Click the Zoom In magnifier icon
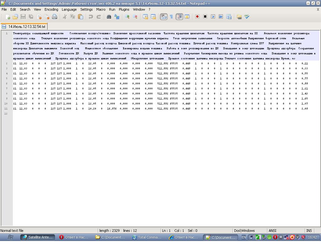Screen dimensions: 321x251 [x=127, y=17]
